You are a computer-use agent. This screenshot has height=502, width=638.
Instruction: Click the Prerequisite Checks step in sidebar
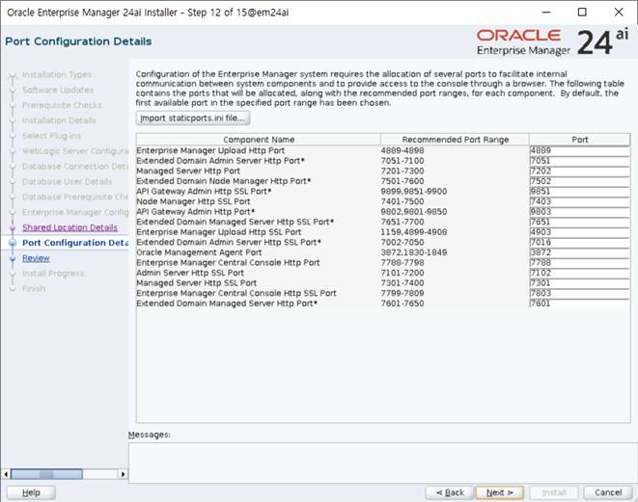coord(62,105)
